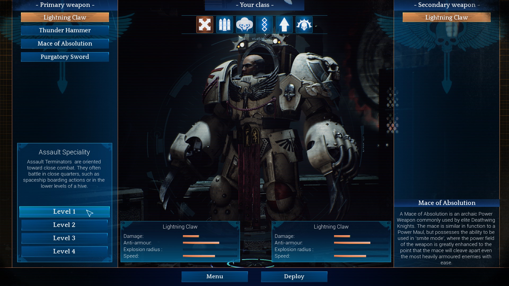Select the Ranged class icon
This screenshot has height=286, width=509.
point(224,24)
